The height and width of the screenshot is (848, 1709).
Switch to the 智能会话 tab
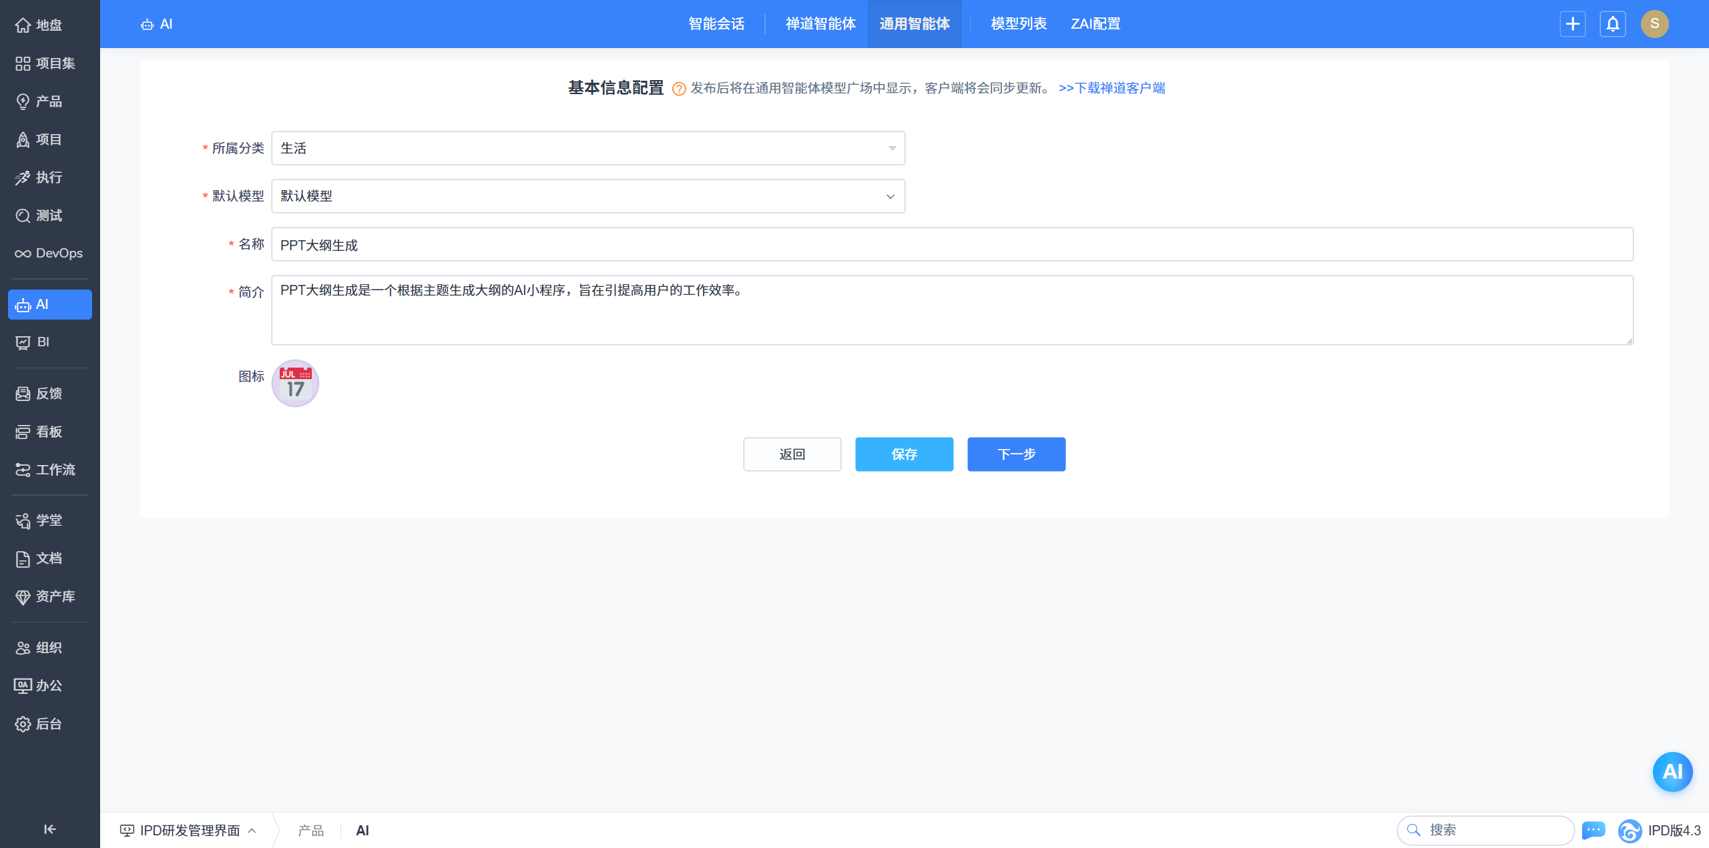click(716, 24)
